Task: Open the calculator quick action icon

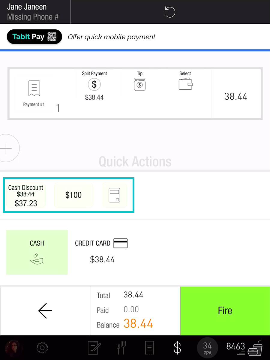Action: click(x=114, y=195)
